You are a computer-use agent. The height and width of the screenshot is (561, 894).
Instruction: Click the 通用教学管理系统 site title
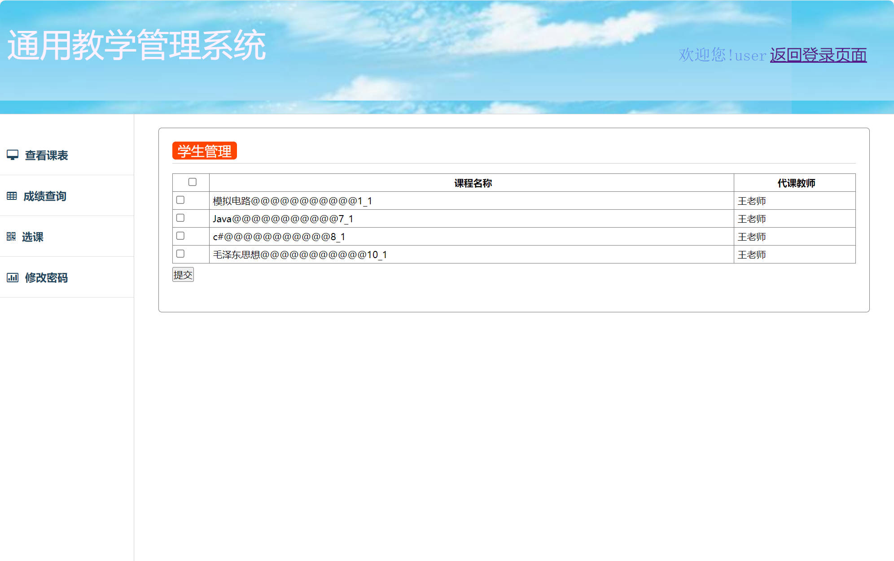136,44
